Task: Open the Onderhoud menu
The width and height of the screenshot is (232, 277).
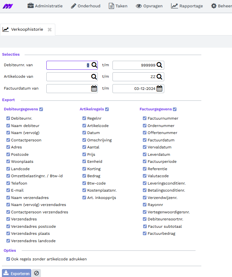Action: [86, 6]
